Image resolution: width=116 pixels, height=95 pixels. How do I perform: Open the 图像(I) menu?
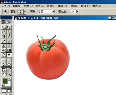click(x=28, y=6)
